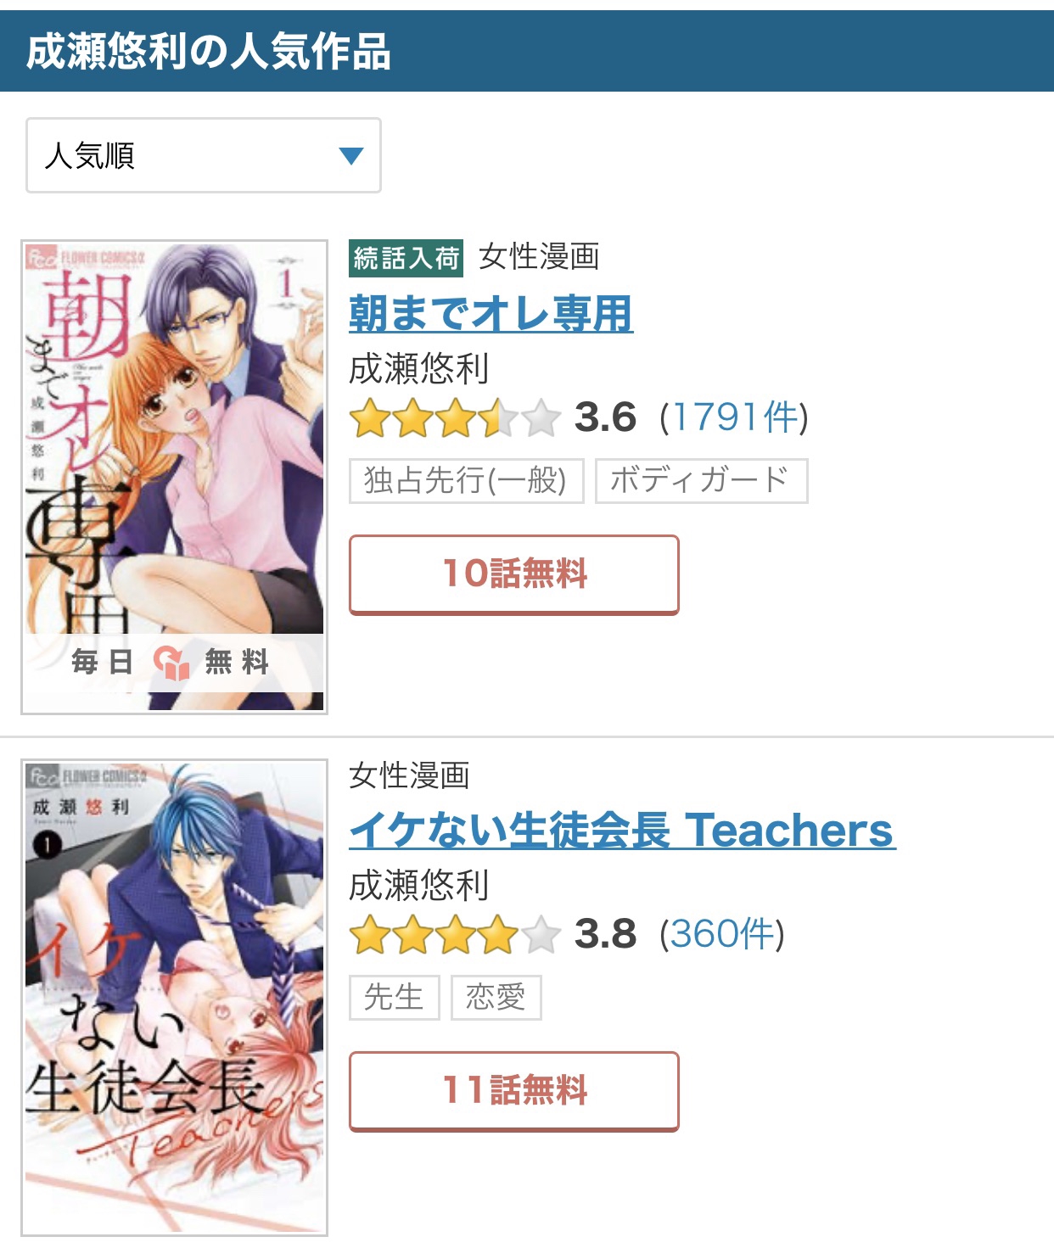Select the ボディガード tag

[x=701, y=481]
